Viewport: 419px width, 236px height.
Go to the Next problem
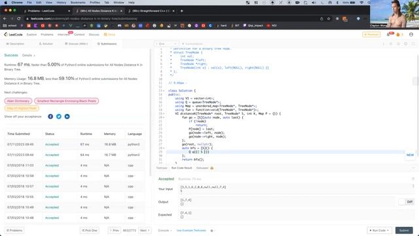[x=145, y=230]
